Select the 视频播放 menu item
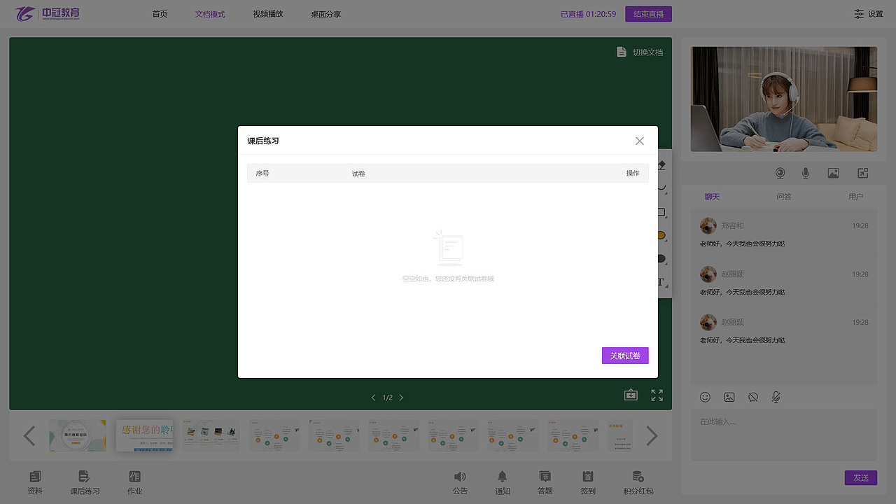896x504 pixels. point(267,13)
